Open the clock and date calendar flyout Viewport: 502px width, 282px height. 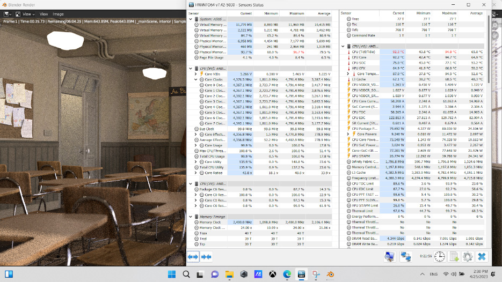[478, 274]
